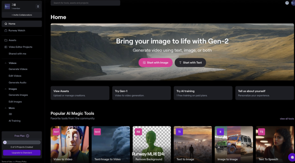Open the help question mark icon

pyautogui.click(x=287, y=3)
